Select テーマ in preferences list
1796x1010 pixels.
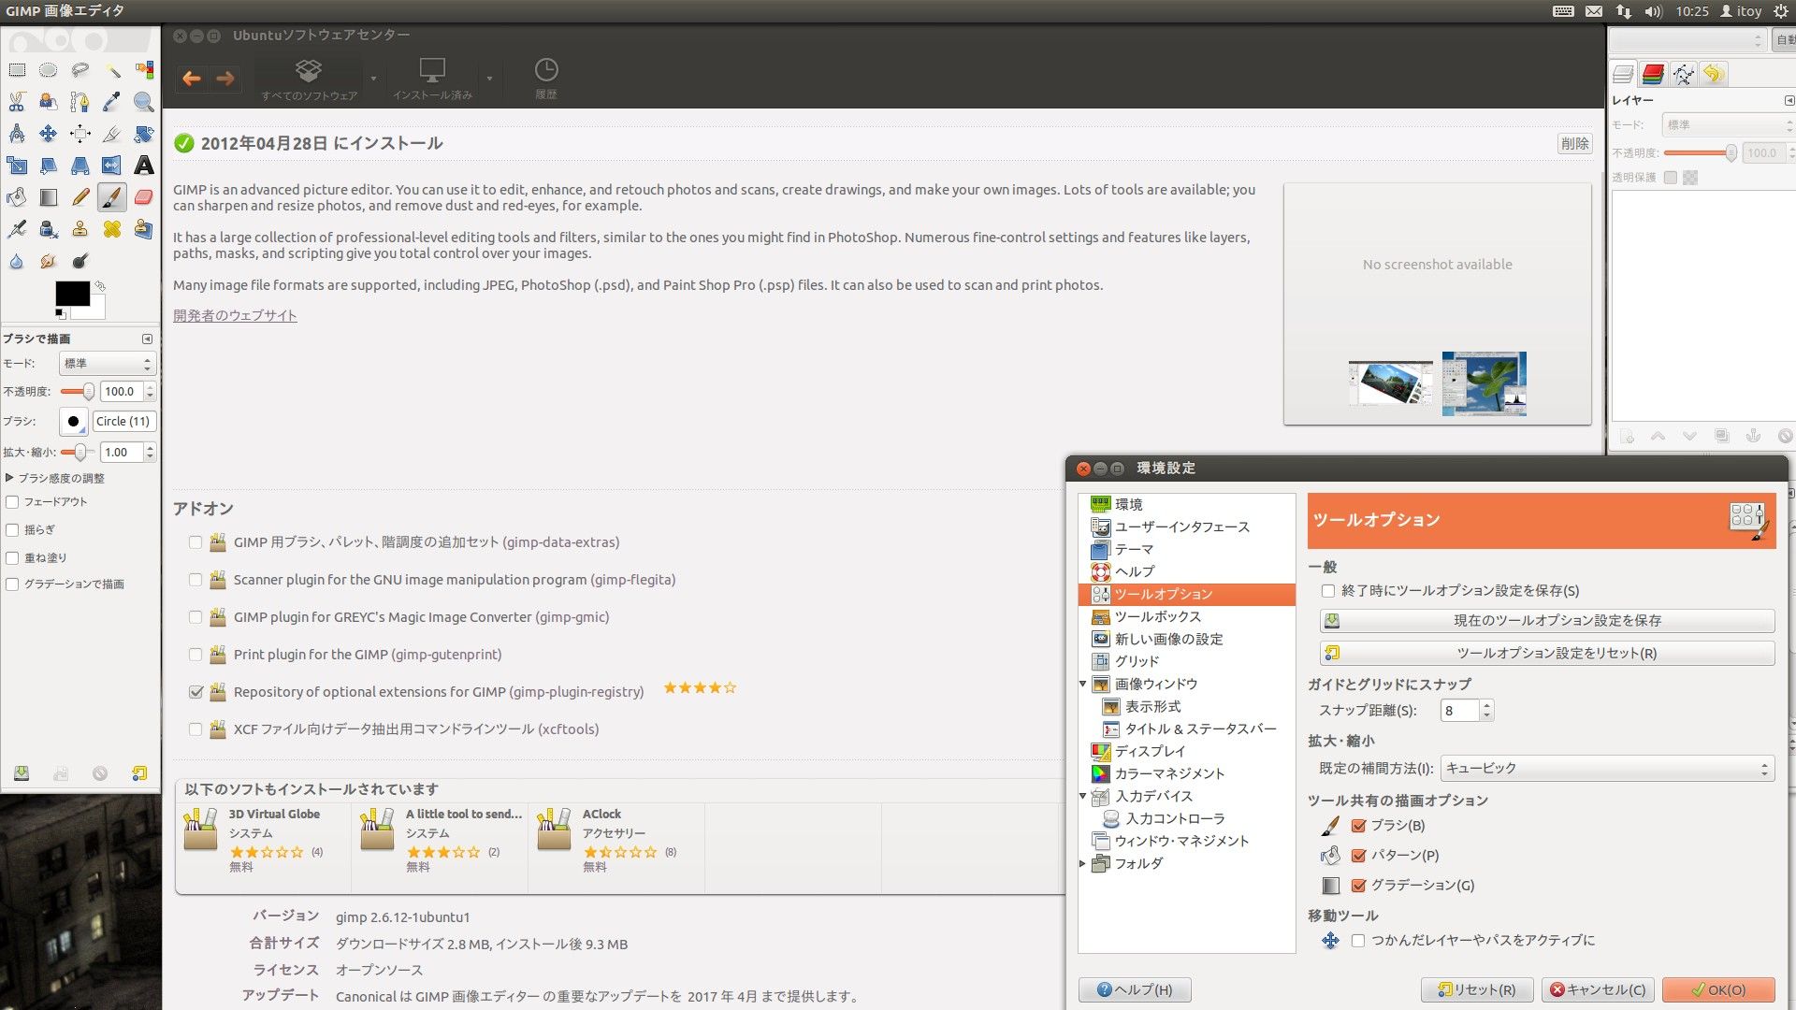pos(1133,550)
